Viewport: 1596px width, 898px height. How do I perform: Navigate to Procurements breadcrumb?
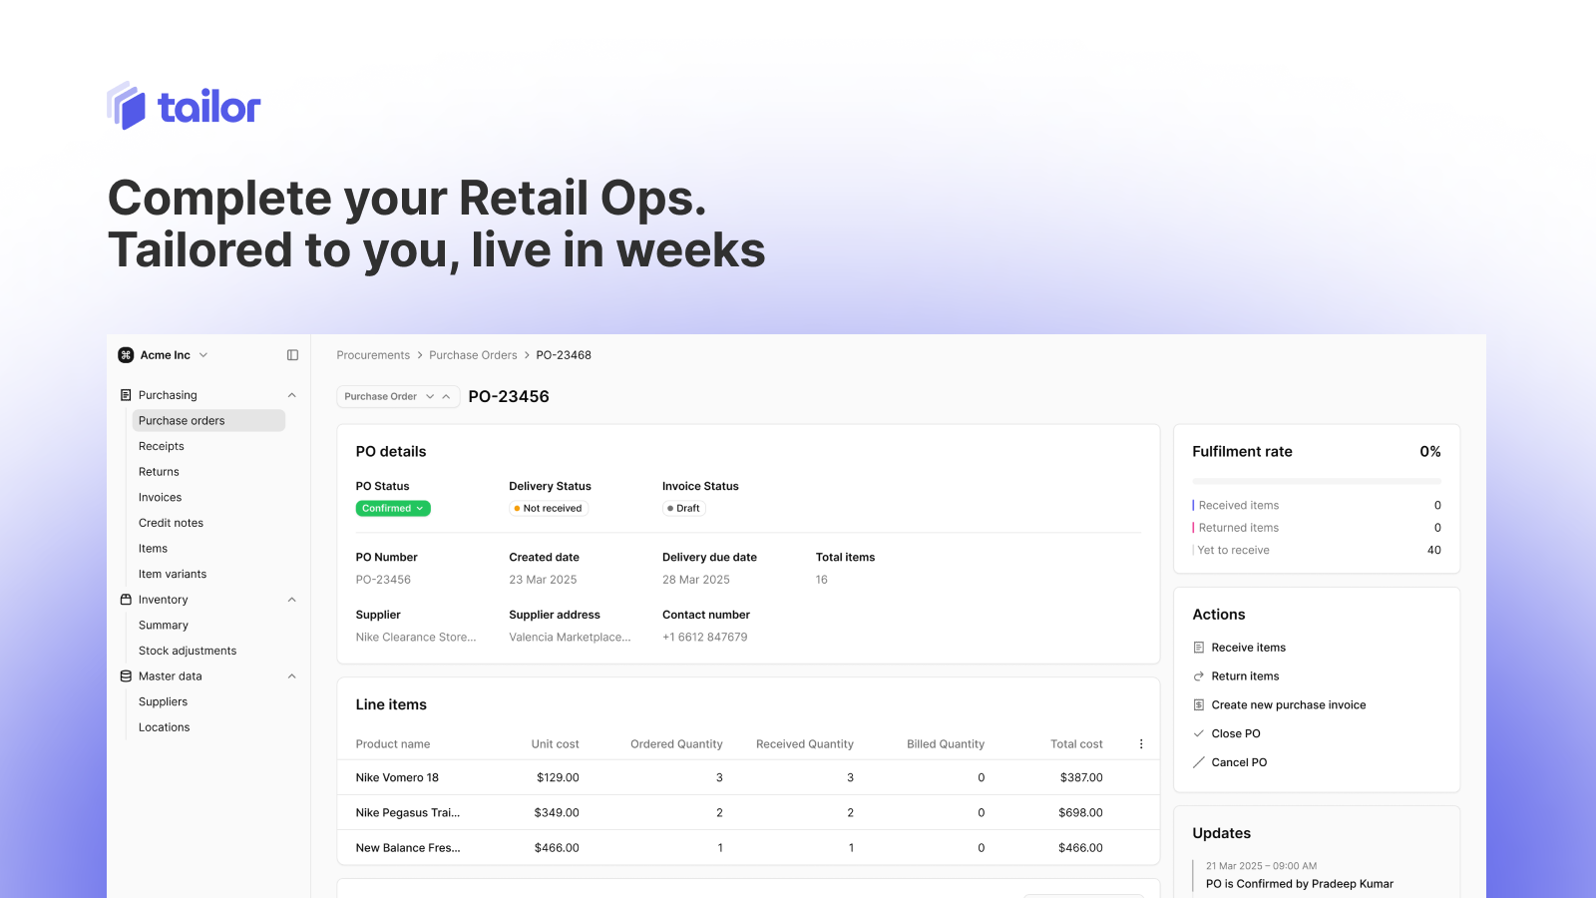coord(373,355)
